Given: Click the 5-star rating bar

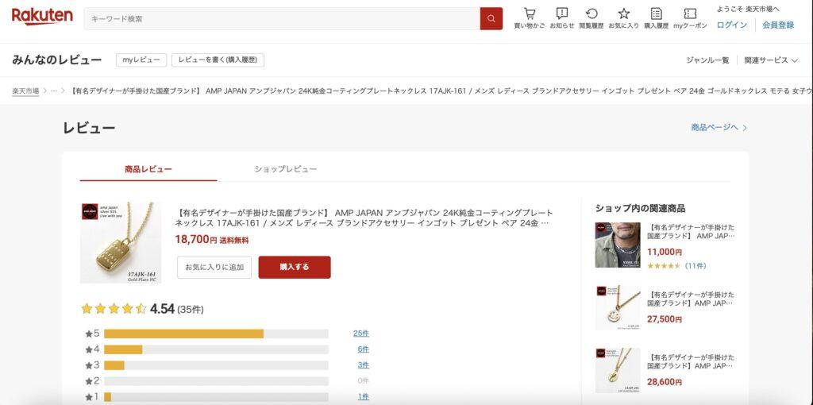Looking at the screenshot, I should coord(216,334).
